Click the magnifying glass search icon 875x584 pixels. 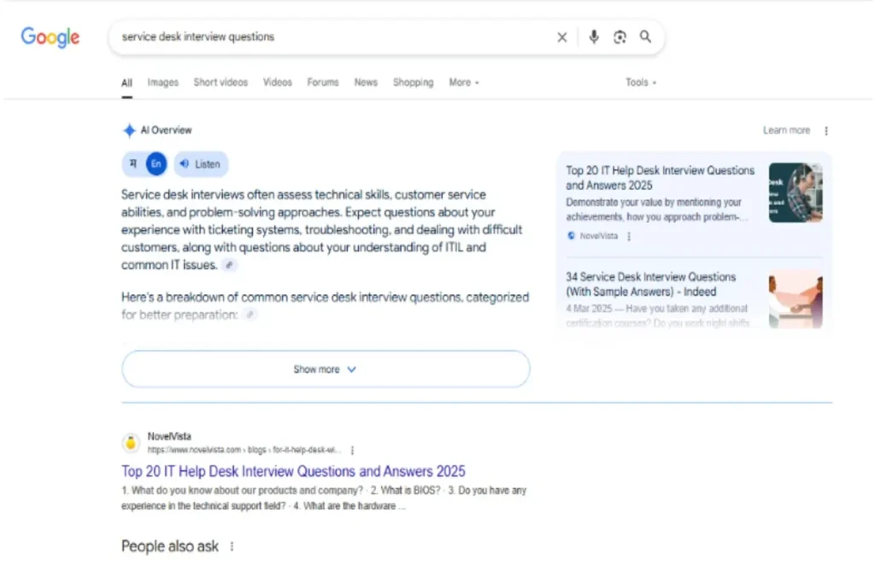click(645, 37)
